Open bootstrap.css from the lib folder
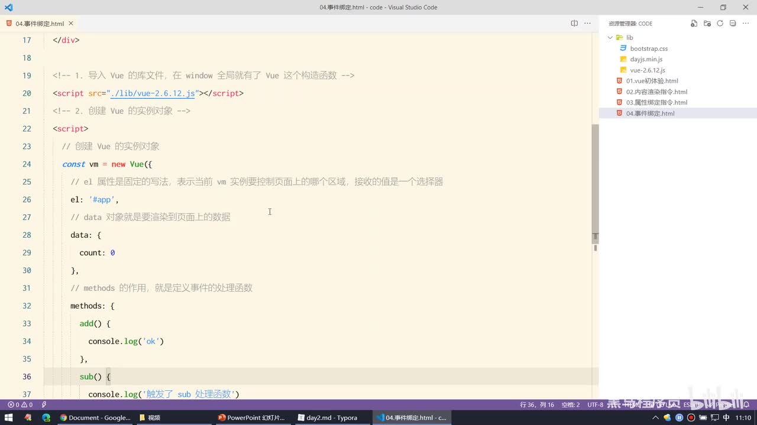Screen dimensions: 757x425 648,48
